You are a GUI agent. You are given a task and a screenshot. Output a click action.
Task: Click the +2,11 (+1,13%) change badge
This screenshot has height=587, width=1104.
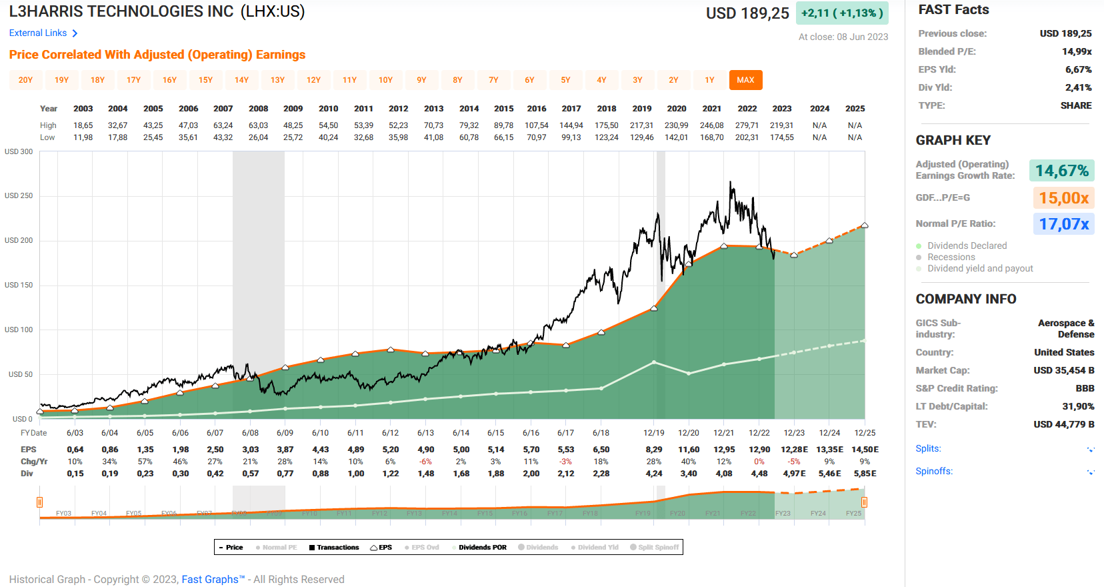click(x=842, y=13)
